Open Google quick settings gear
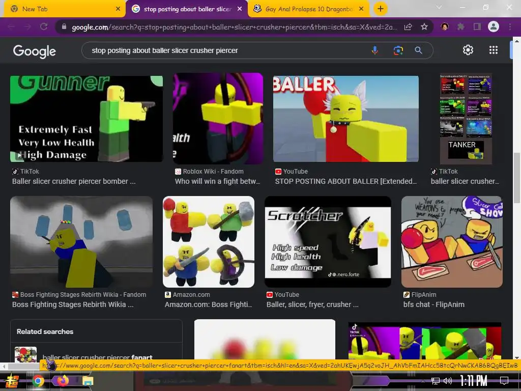This screenshot has height=391, width=521. (468, 50)
